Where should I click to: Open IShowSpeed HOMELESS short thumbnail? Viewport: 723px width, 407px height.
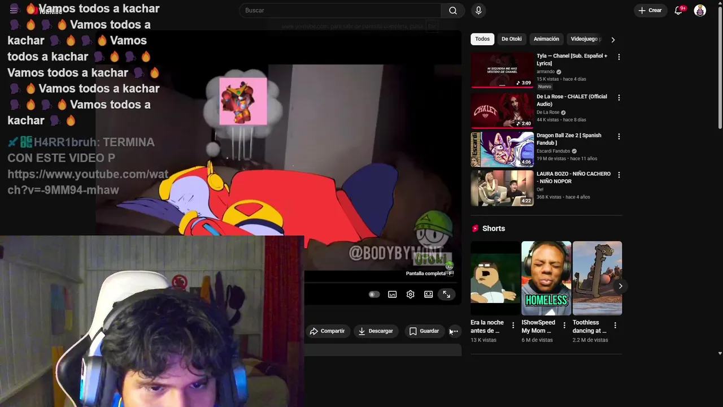click(546, 278)
